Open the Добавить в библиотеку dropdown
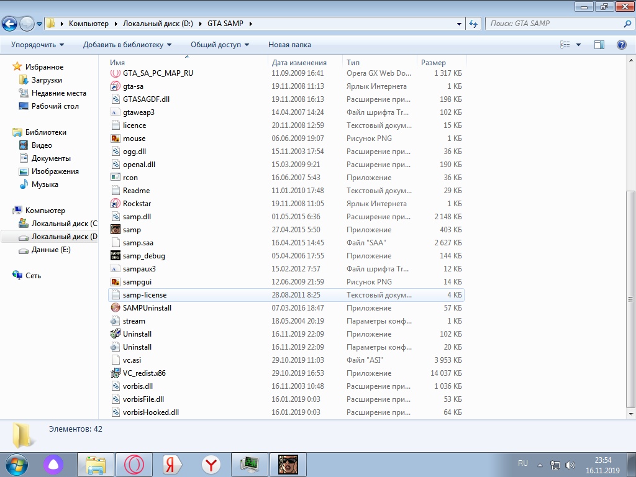The width and height of the screenshot is (636, 477). (127, 45)
